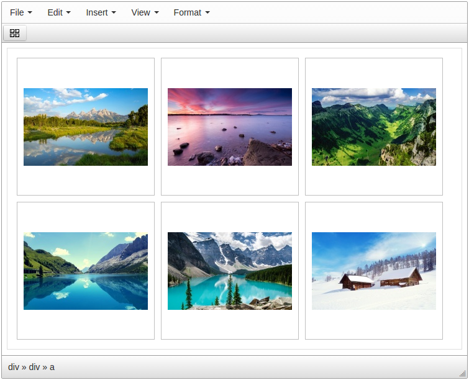Select the snowy cabins winter photo

[x=374, y=271]
